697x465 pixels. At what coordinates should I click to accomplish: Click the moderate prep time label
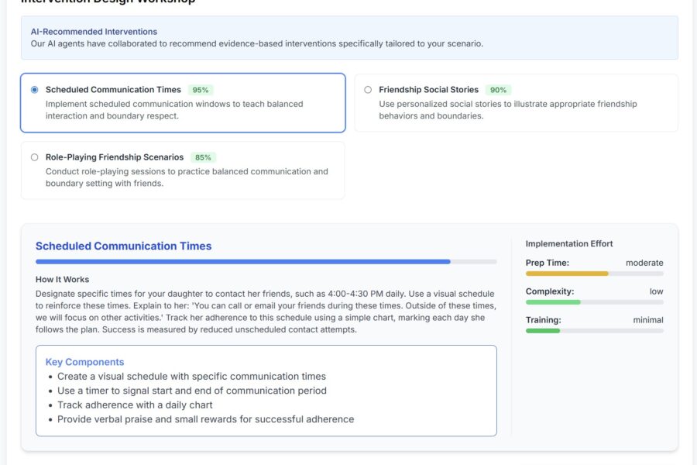click(x=646, y=263)
